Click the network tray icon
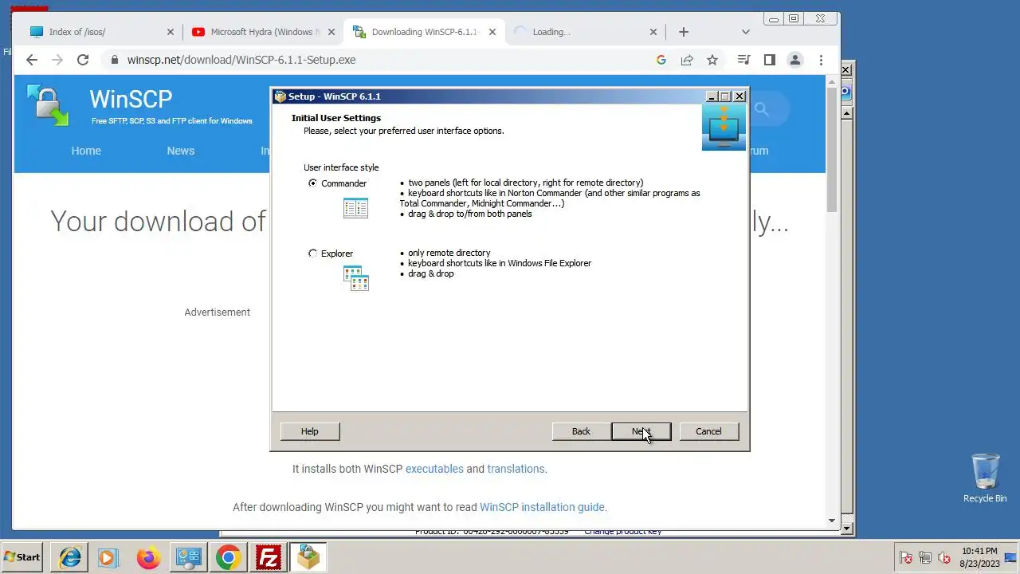The width and height of the screenshot is (1020, 574). click(925, 557)
